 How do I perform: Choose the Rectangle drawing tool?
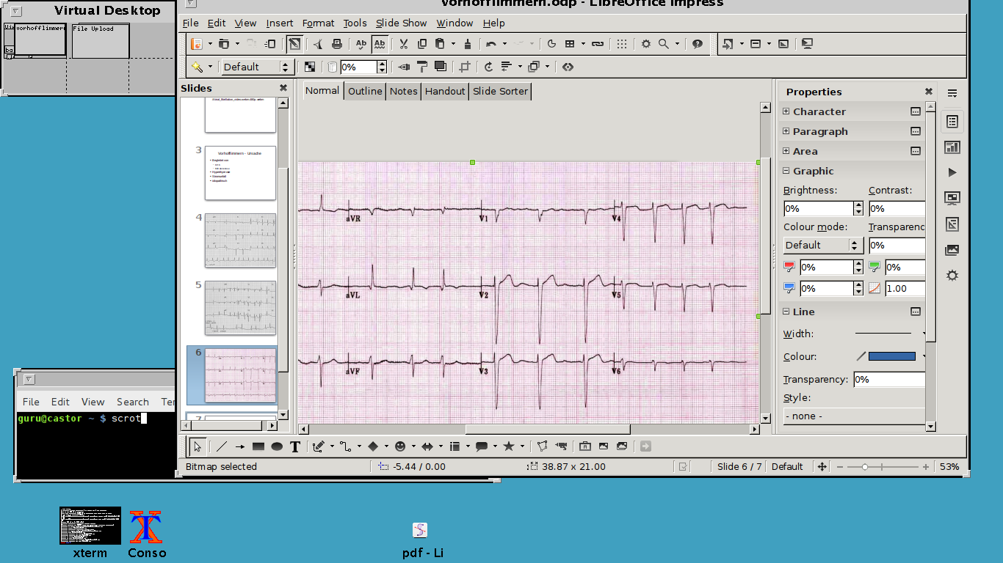(x=258, y=446)
